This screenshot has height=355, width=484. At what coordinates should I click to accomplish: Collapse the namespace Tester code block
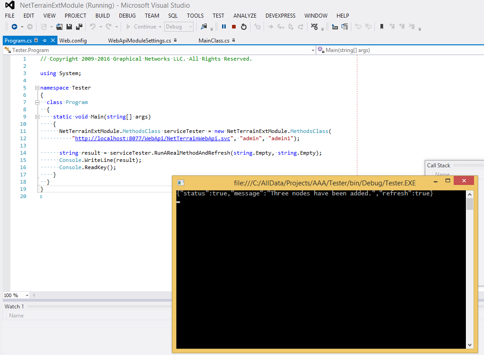37,88
